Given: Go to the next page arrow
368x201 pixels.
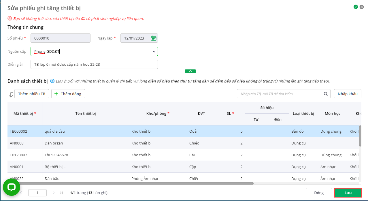Looking at the screenshot, I should [54, 193].
